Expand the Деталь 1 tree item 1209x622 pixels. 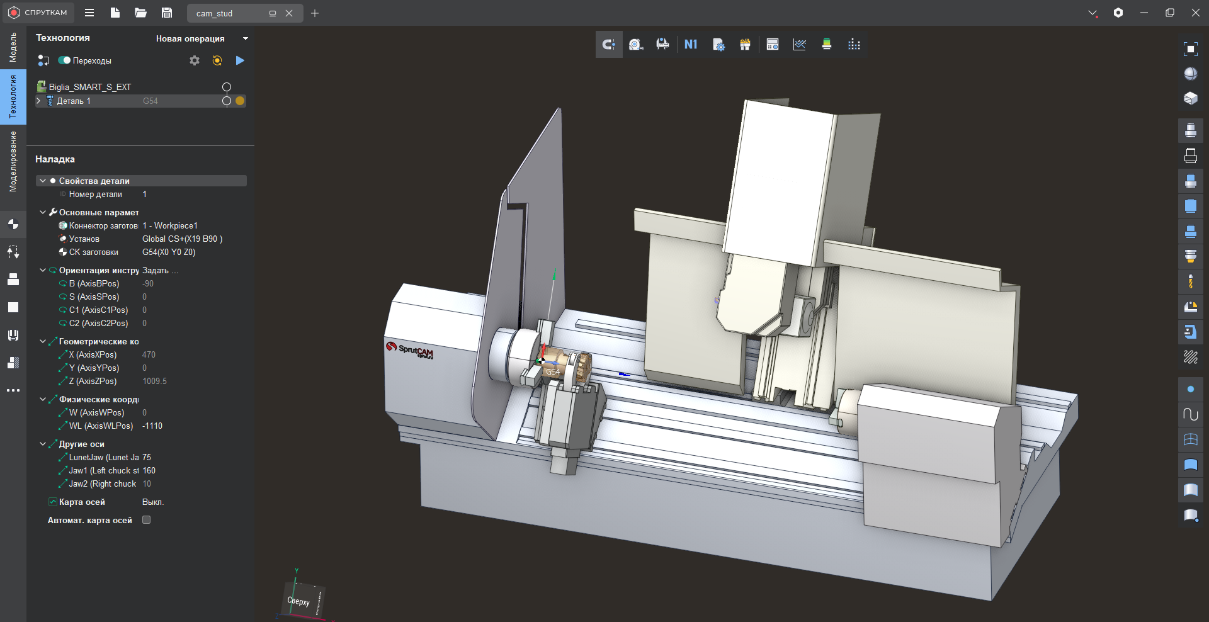tap(39, 101)
